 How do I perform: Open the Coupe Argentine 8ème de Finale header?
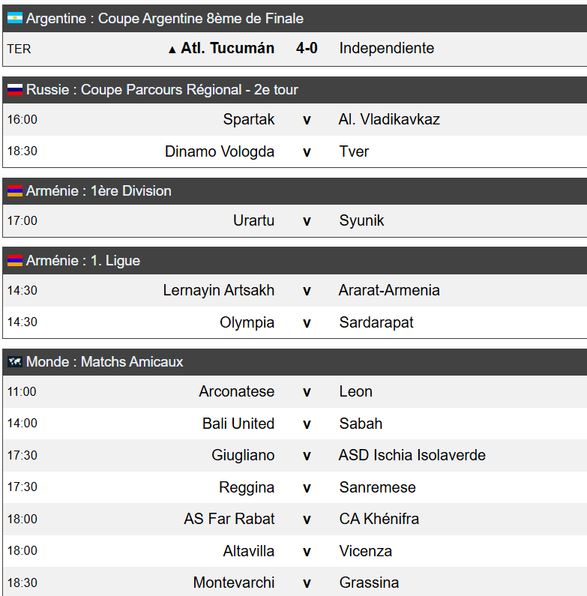(x=295, y=18)
